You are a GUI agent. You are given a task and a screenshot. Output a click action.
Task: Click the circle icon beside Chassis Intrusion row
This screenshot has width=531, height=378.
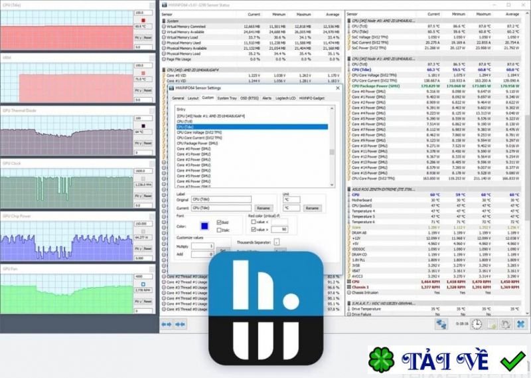[x=349, y=292]
